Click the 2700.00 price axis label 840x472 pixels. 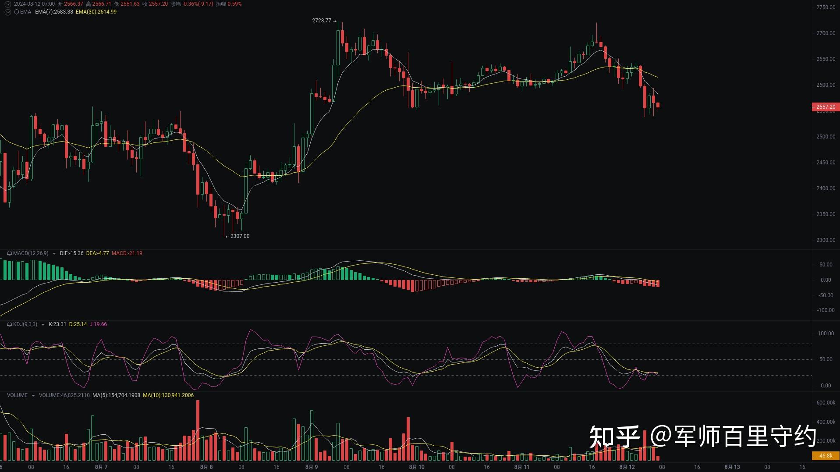tap(826, 33)
